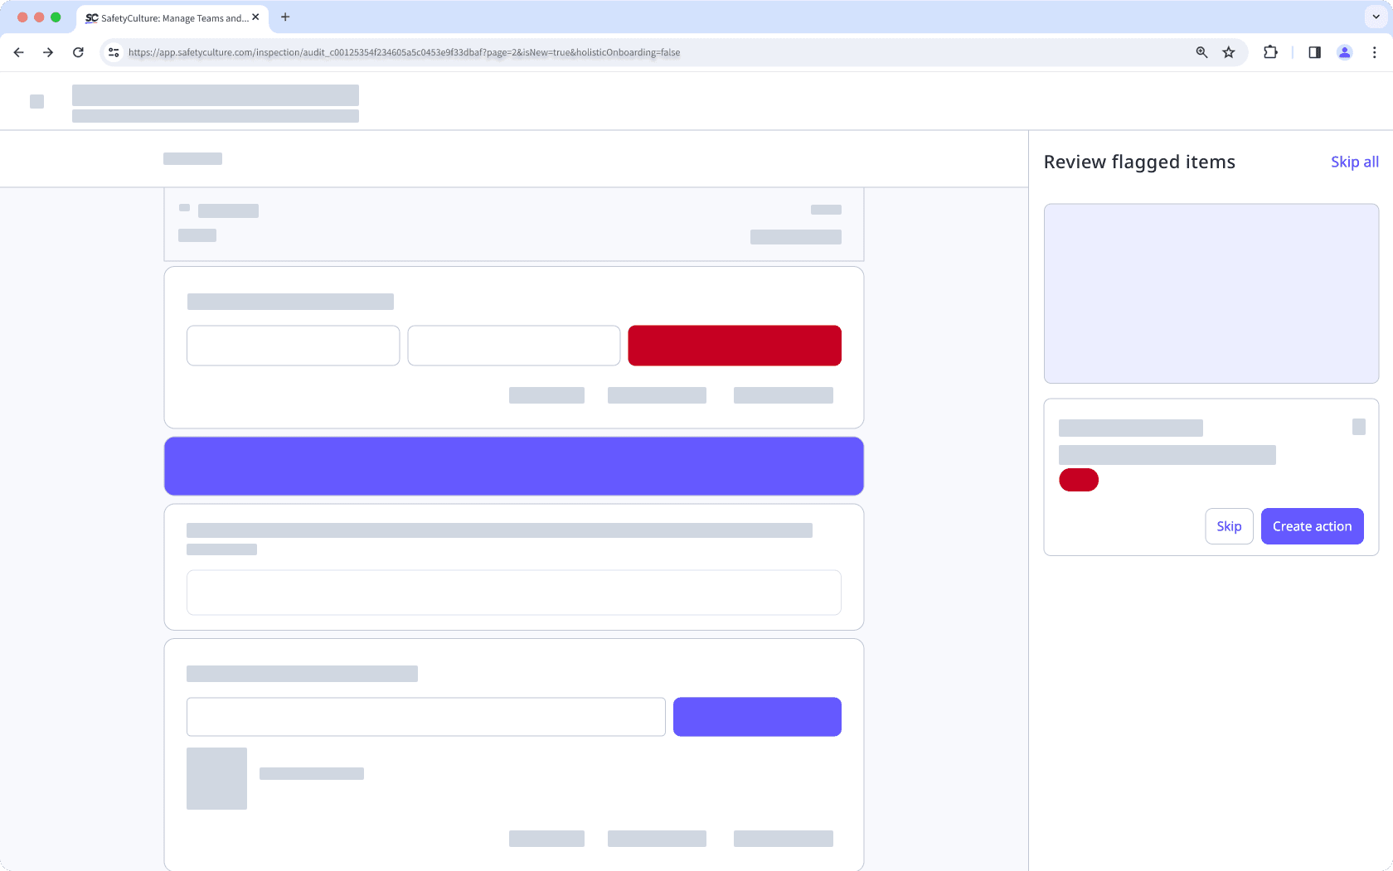Click the wide purple banner button
Screen dimensions: 1393x871
tap(513, 466)
